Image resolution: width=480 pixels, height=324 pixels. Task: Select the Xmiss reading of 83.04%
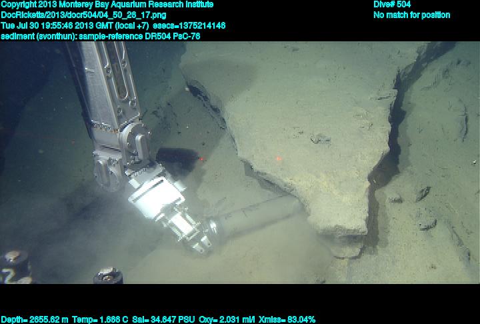click(287, 320)
